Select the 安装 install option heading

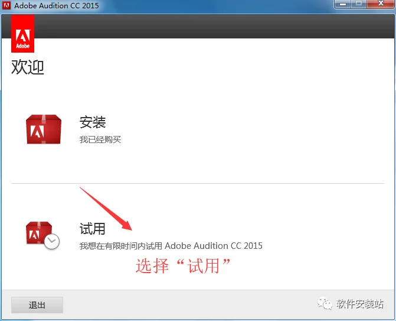[x=93, y=122]
